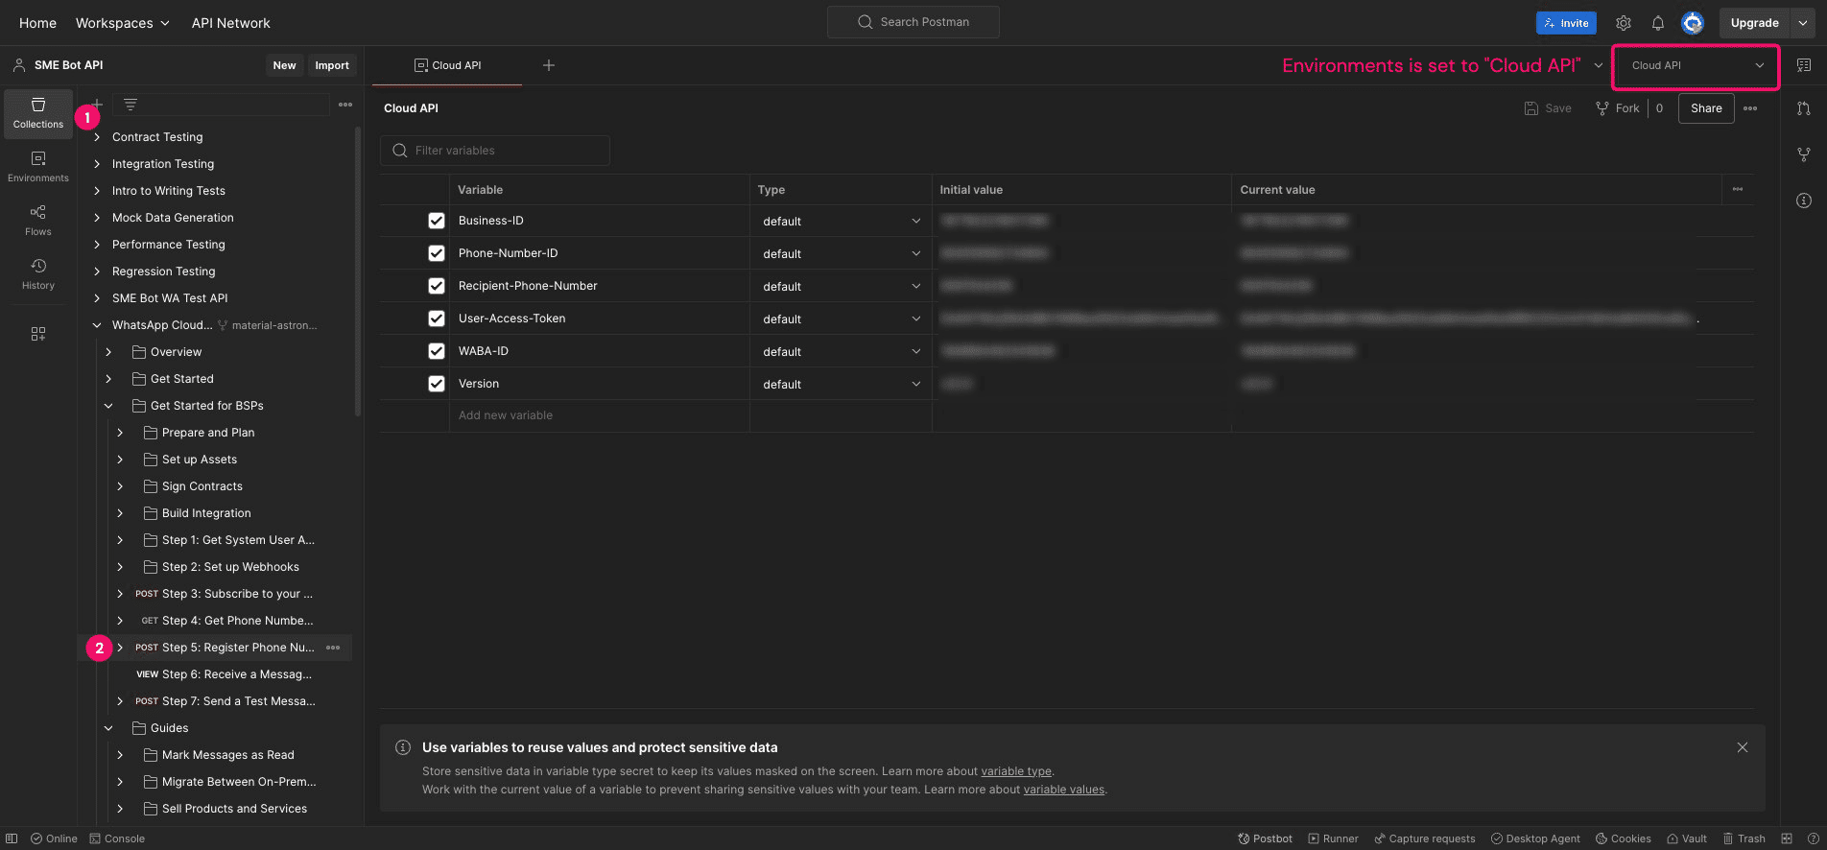The width and height of the screenshot is (1827, 850).
Task: Open help icon in status bar
Action: click(1813, 838)
